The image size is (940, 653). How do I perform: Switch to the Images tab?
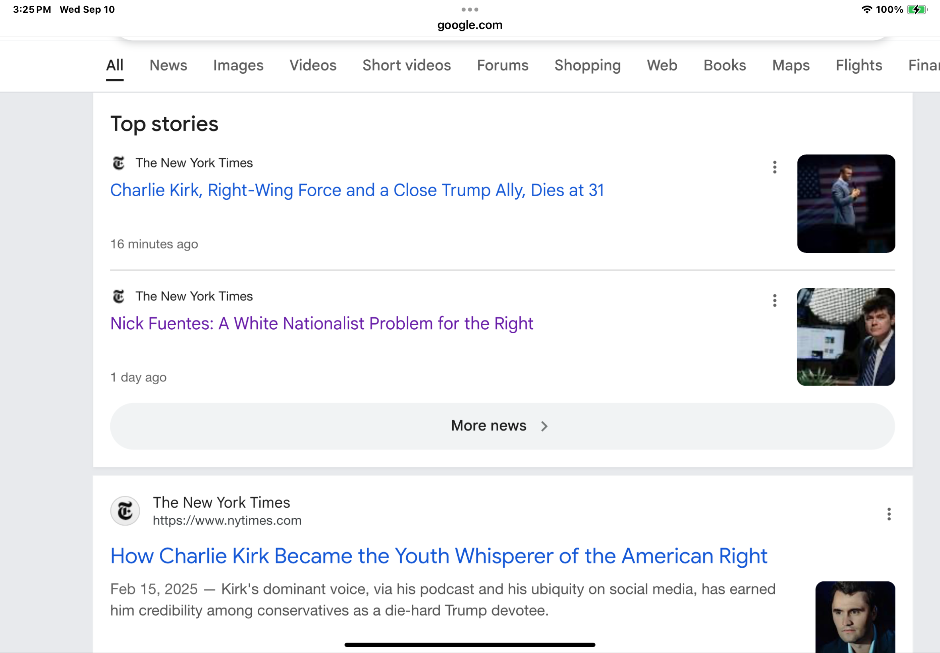pyautogui.click(x=238, y=65)
